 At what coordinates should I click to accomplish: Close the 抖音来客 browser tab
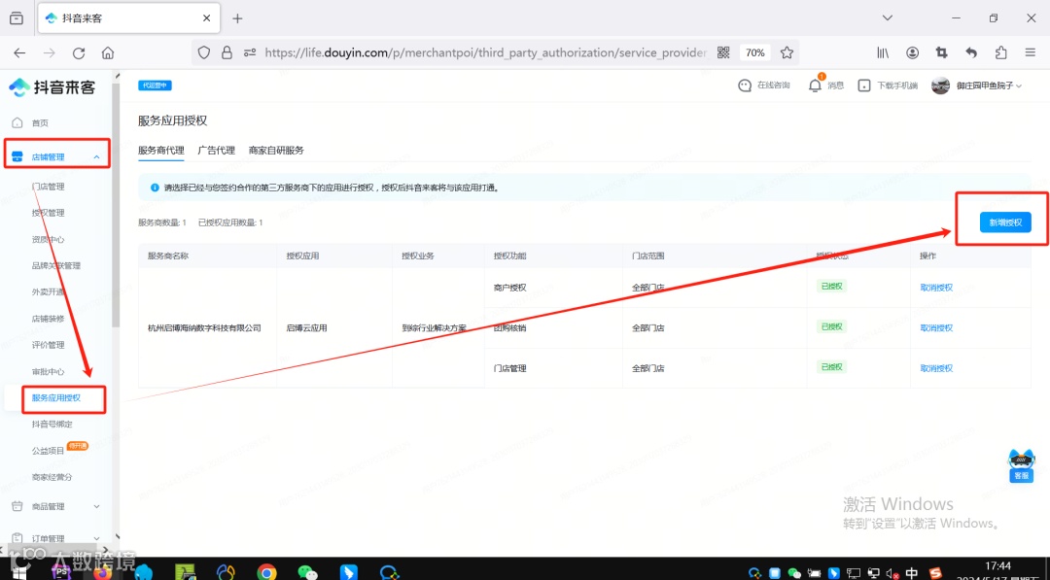pyautogui.click(x=207, y=18)
